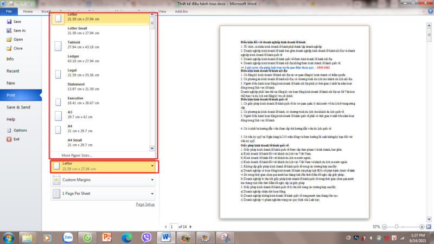
Task: Choose Tabloid paper size
Action: point(100,44)
